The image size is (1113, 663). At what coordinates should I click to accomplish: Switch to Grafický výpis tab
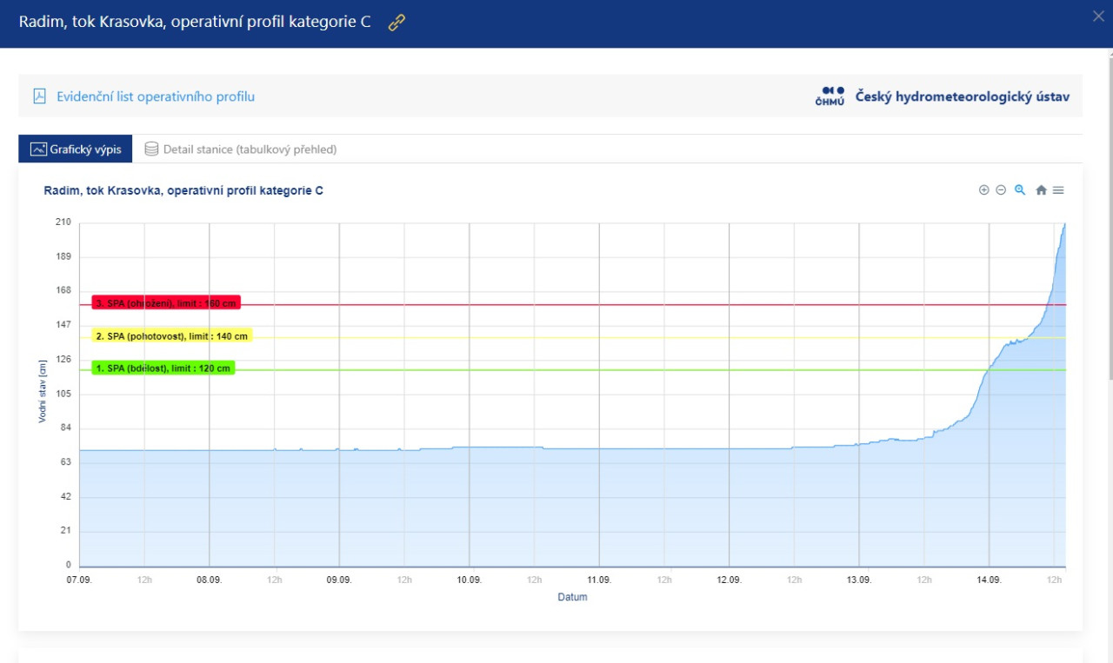point(76,149)
